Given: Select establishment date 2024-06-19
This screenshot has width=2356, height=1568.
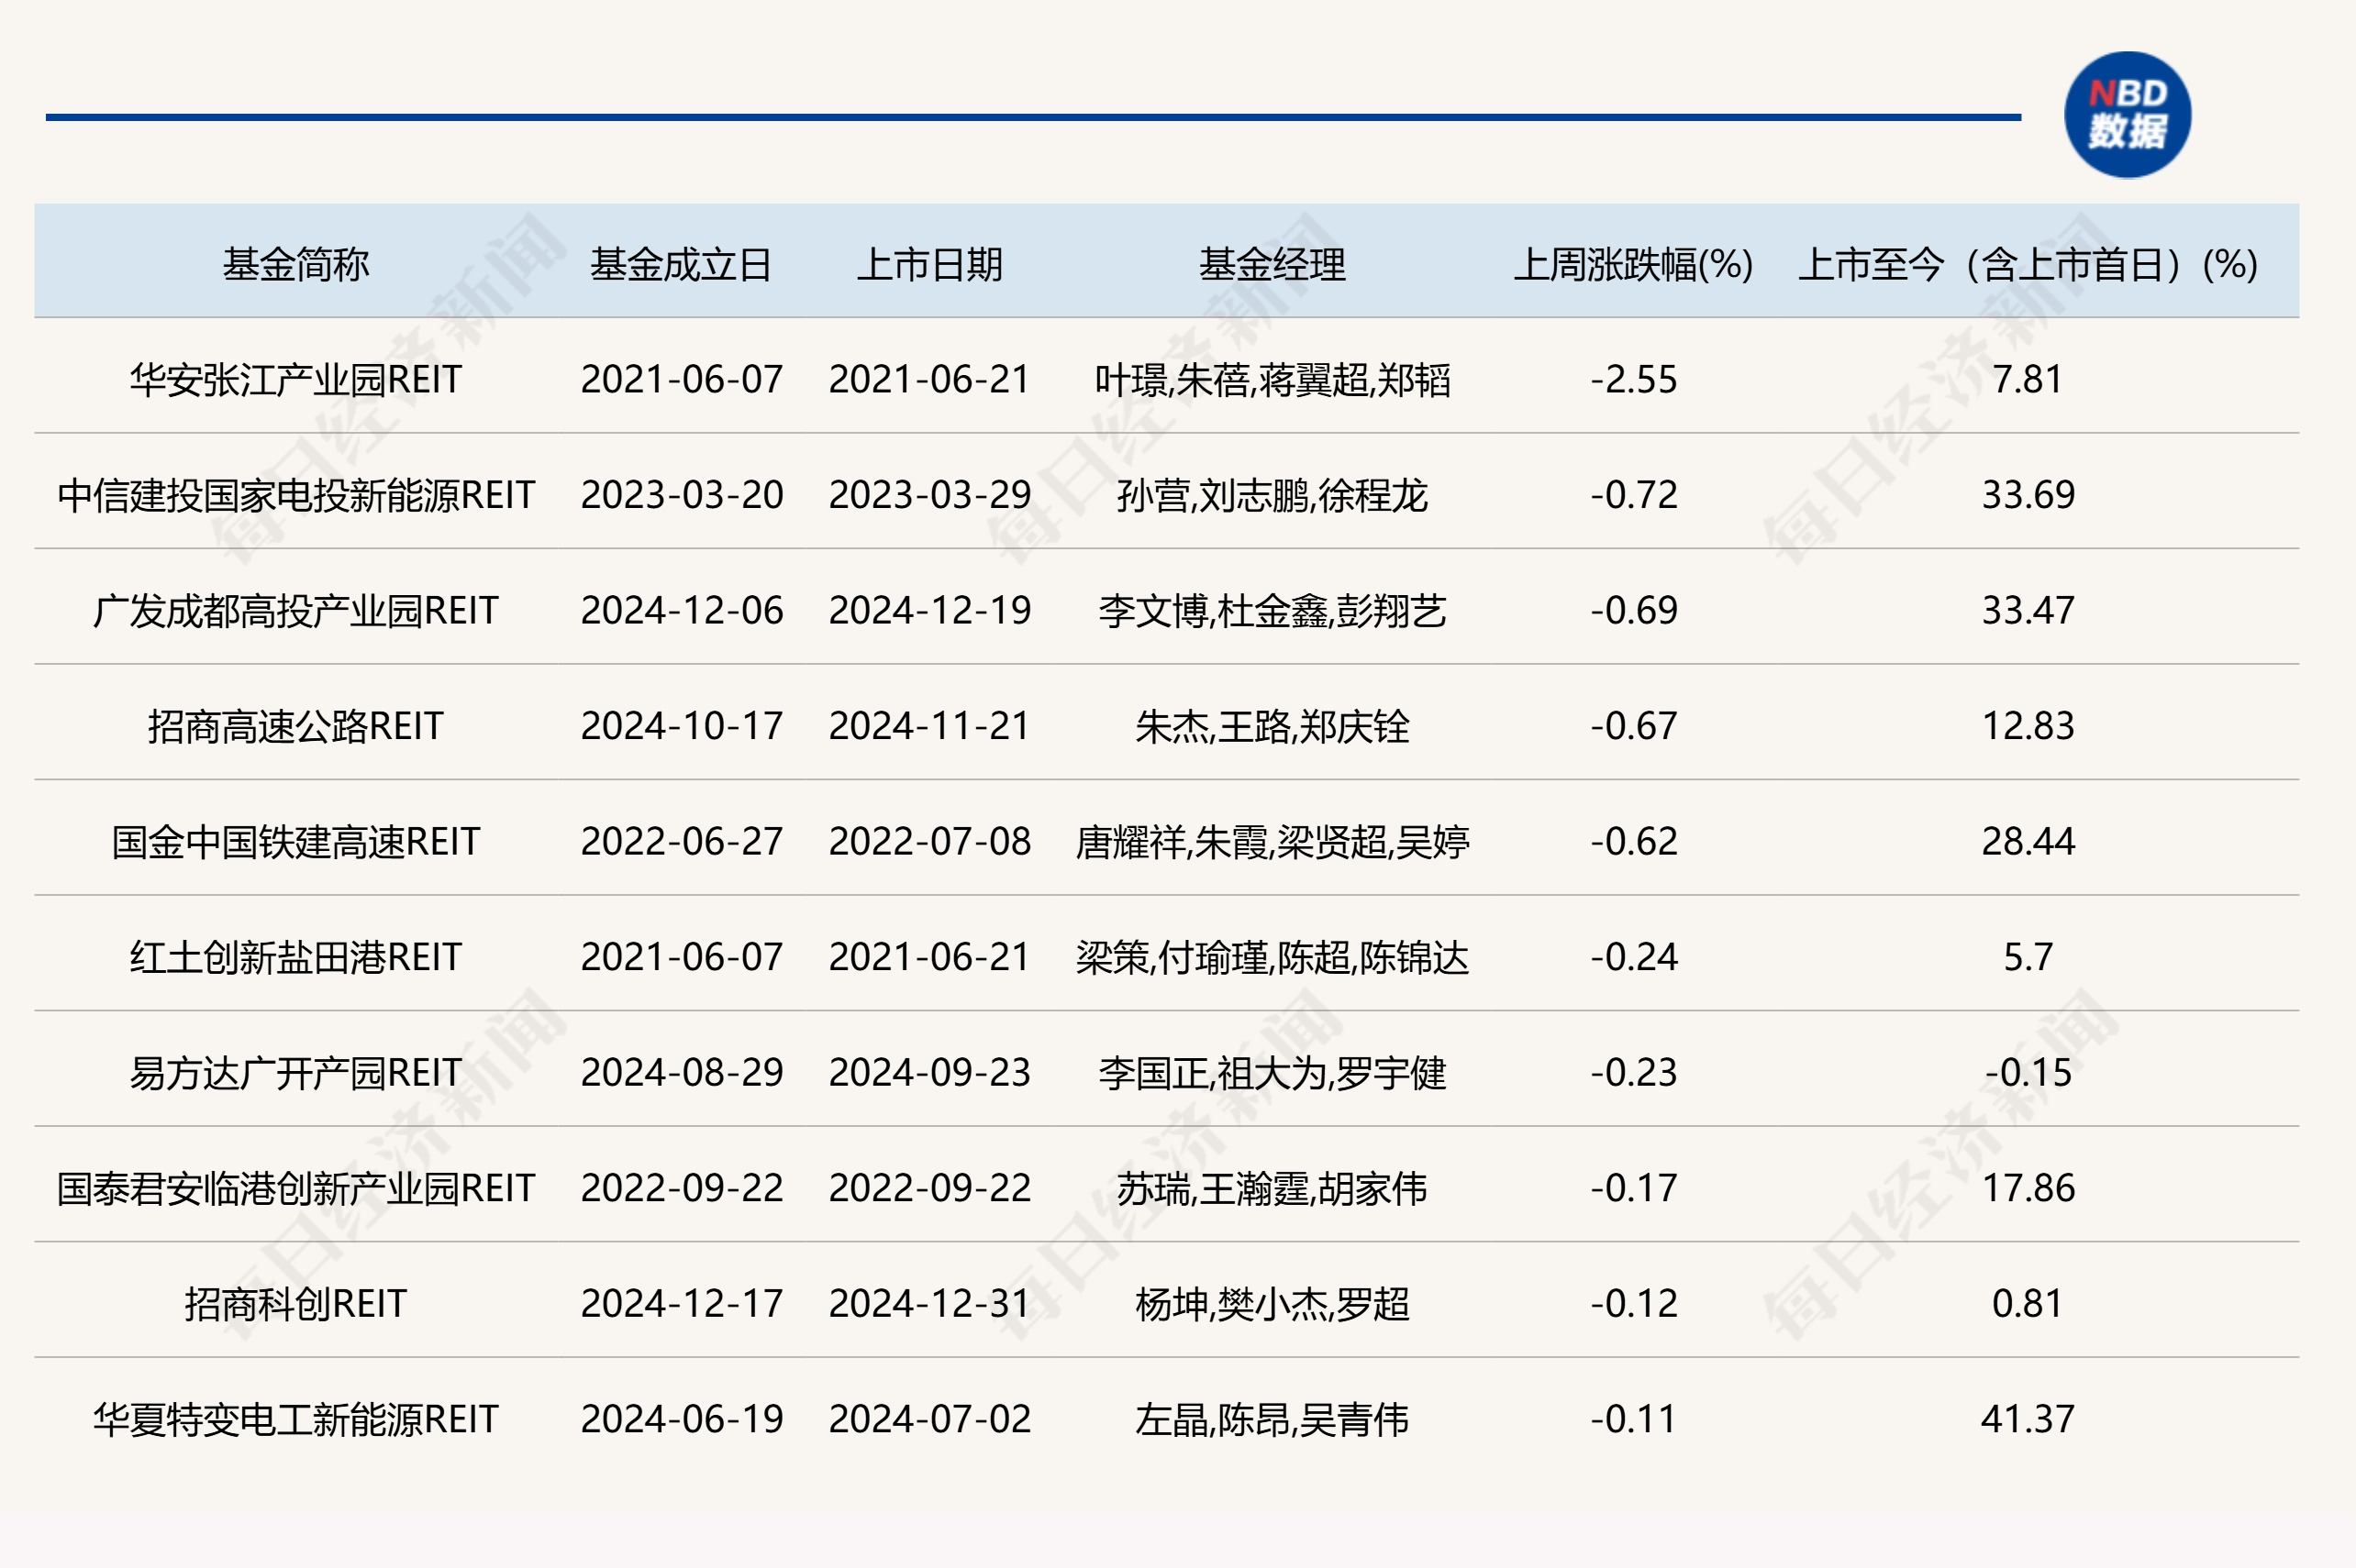Looking at the screenshot, I should tap(682, 1419).
